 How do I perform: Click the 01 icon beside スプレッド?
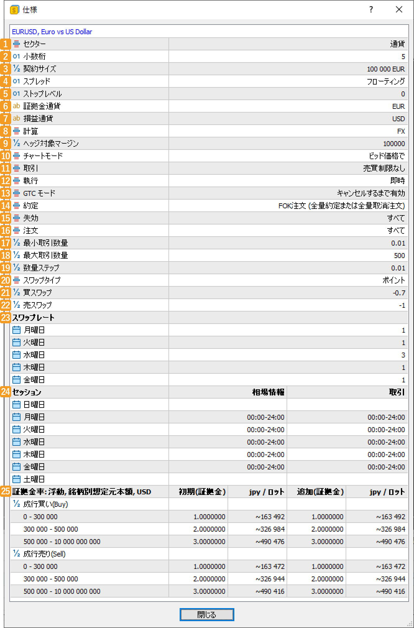[x=16, y=81]
